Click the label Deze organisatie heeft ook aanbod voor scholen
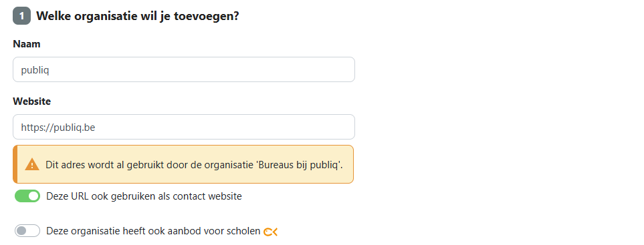Image resolution: width=644 pixels, height=245 pixels. point(153,231)
